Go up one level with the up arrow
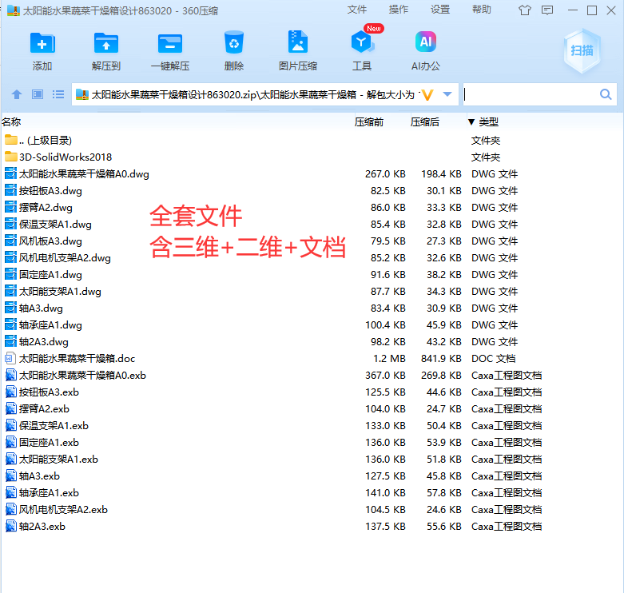Image resolution: width=624 pixels, height=593 pixels. 17,94
